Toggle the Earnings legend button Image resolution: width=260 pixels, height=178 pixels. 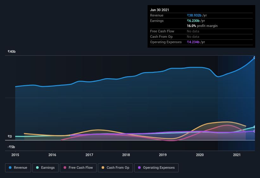[45, 168]
